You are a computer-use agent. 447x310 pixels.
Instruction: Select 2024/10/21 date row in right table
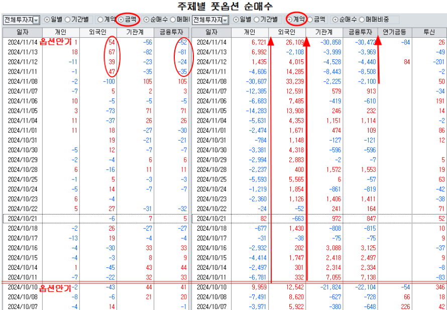[319, 219]
